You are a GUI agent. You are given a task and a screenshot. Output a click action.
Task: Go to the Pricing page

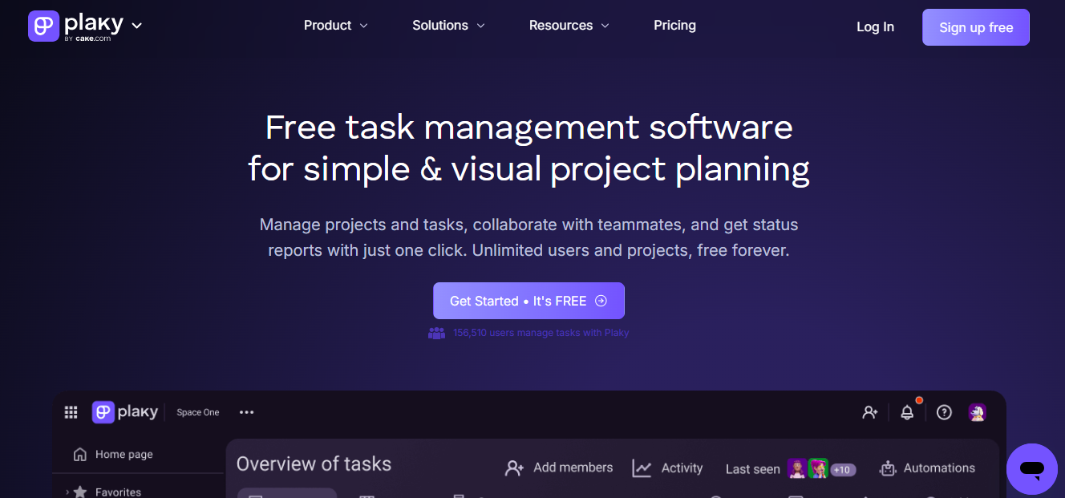click(674, 26)
